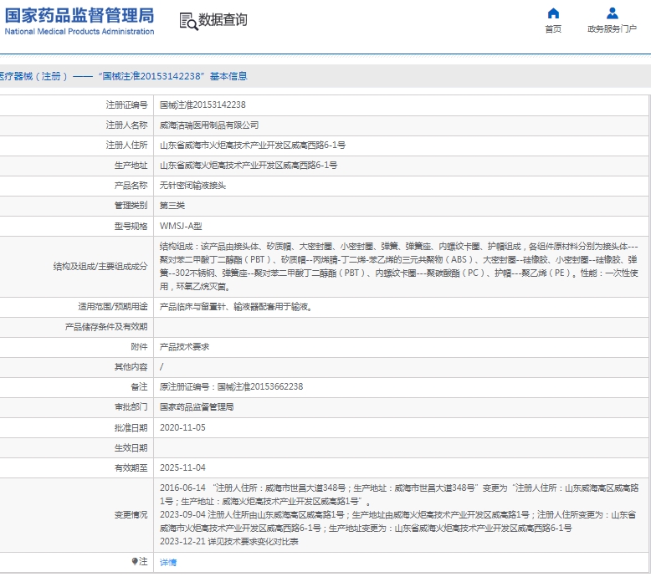This screenshot has width=651, height=577.
Task: Click the 政务服务门户 label
Action: pos(612,28)
